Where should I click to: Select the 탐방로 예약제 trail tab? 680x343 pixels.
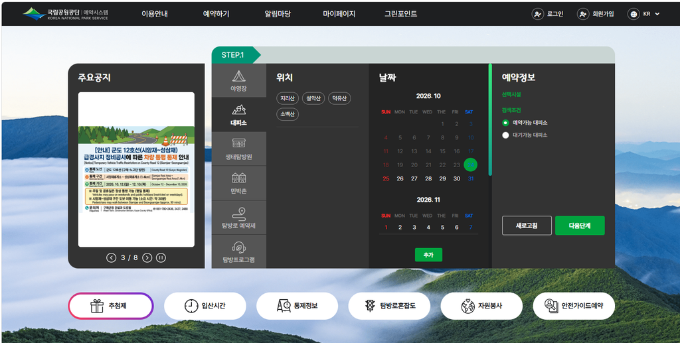click(239, 218)
